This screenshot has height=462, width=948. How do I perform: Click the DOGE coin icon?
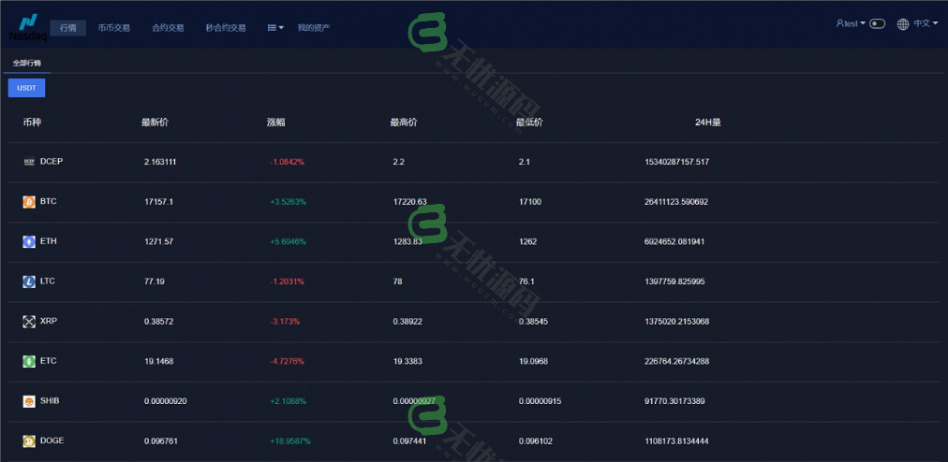[x=29, y=440]
